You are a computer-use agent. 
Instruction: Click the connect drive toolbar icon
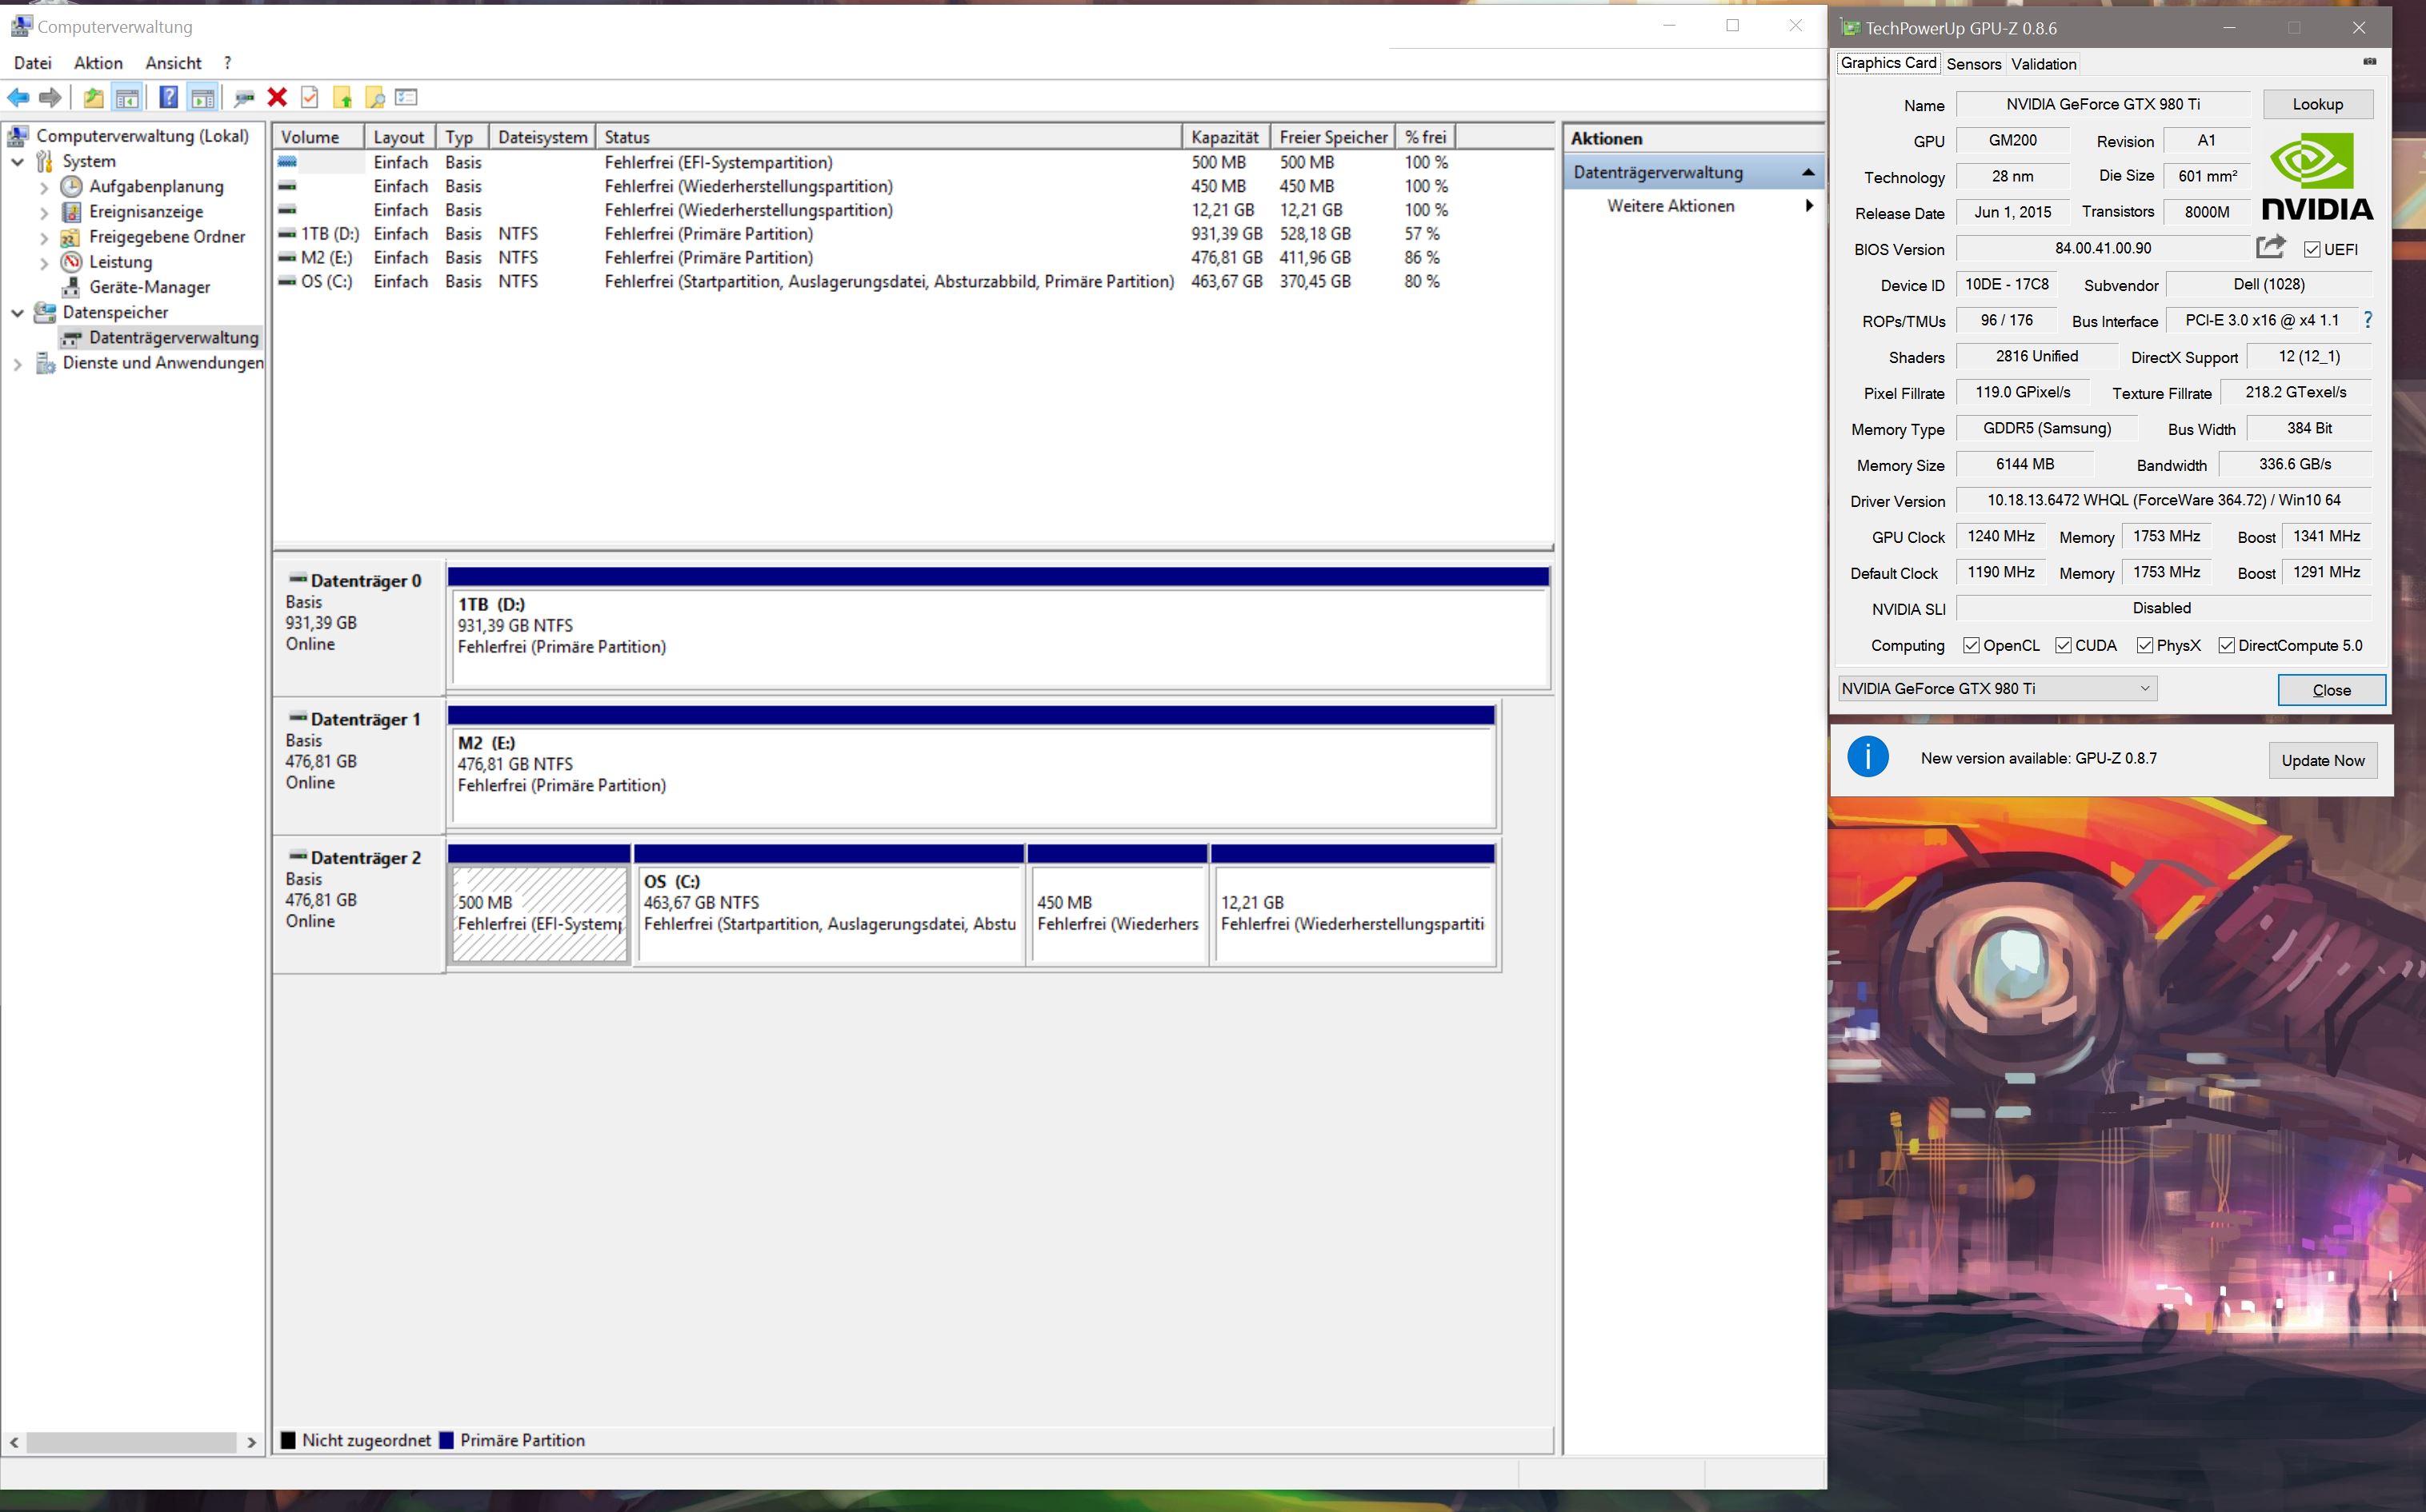[243, 97]
